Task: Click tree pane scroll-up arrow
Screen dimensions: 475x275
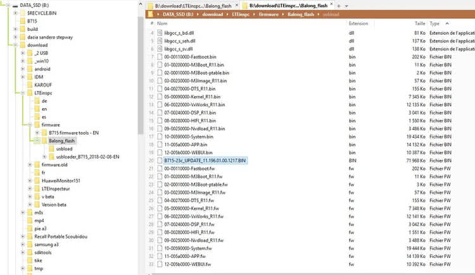Action: click(x=140, y=4)
